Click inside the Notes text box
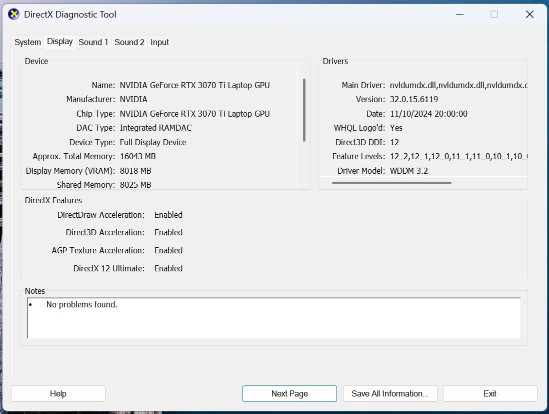This screenshot has height=414, width=549. point(274,318)
